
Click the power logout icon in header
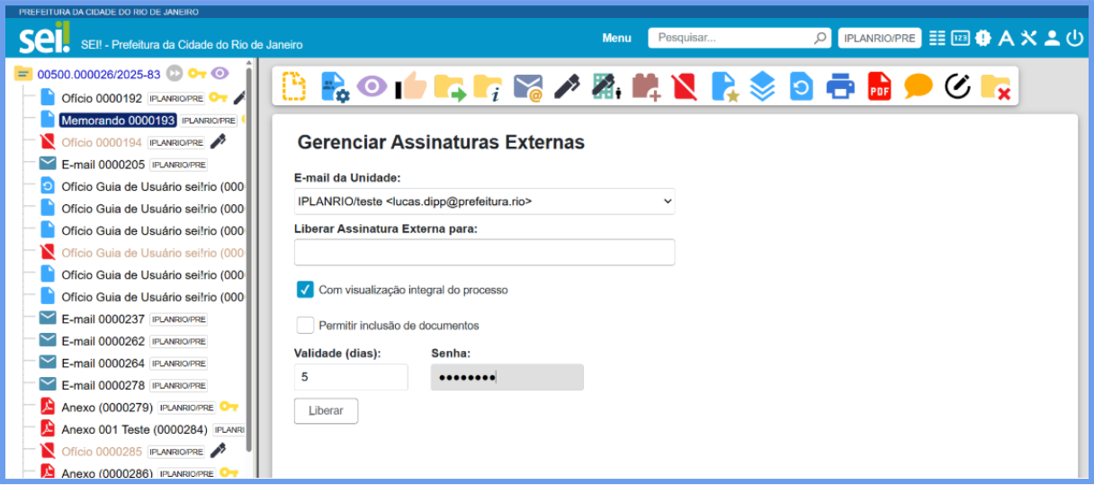point(1075,38)
